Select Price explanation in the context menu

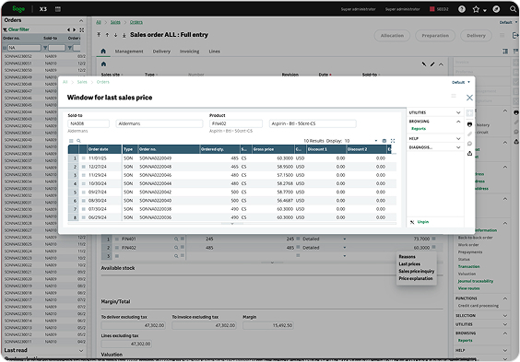tap(416, 278)
